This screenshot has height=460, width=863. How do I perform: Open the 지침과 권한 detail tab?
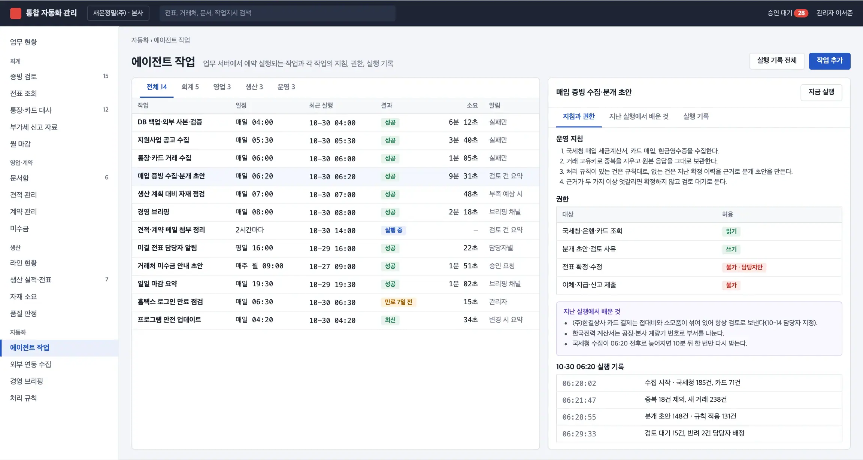578,117
